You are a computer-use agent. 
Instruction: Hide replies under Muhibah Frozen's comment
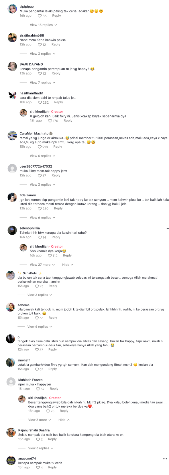click(64, 420)
